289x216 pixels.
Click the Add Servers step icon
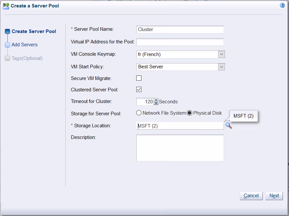click(7, 45)
